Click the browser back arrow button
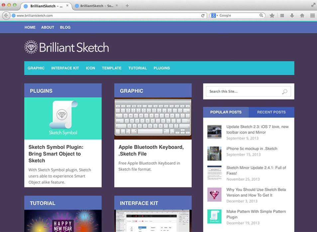Viewport: 317px width, 232px height. click(6, 15)
